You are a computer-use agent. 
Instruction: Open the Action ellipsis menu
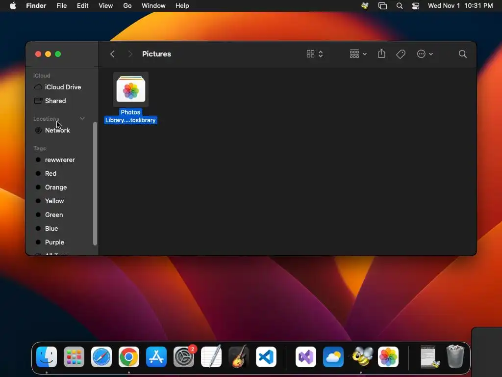(425, 54)
